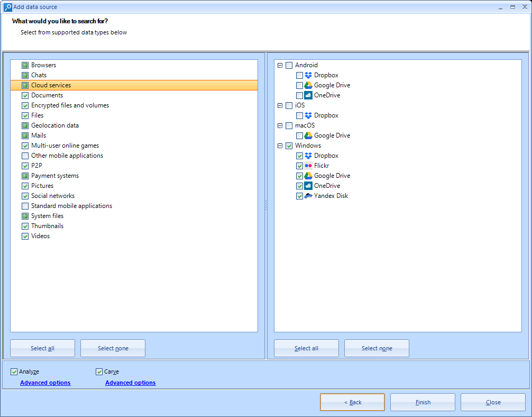Select Browsers in the data types list
Image resolution: width=532 pixels, height=417 pixels.
point(43,65)
